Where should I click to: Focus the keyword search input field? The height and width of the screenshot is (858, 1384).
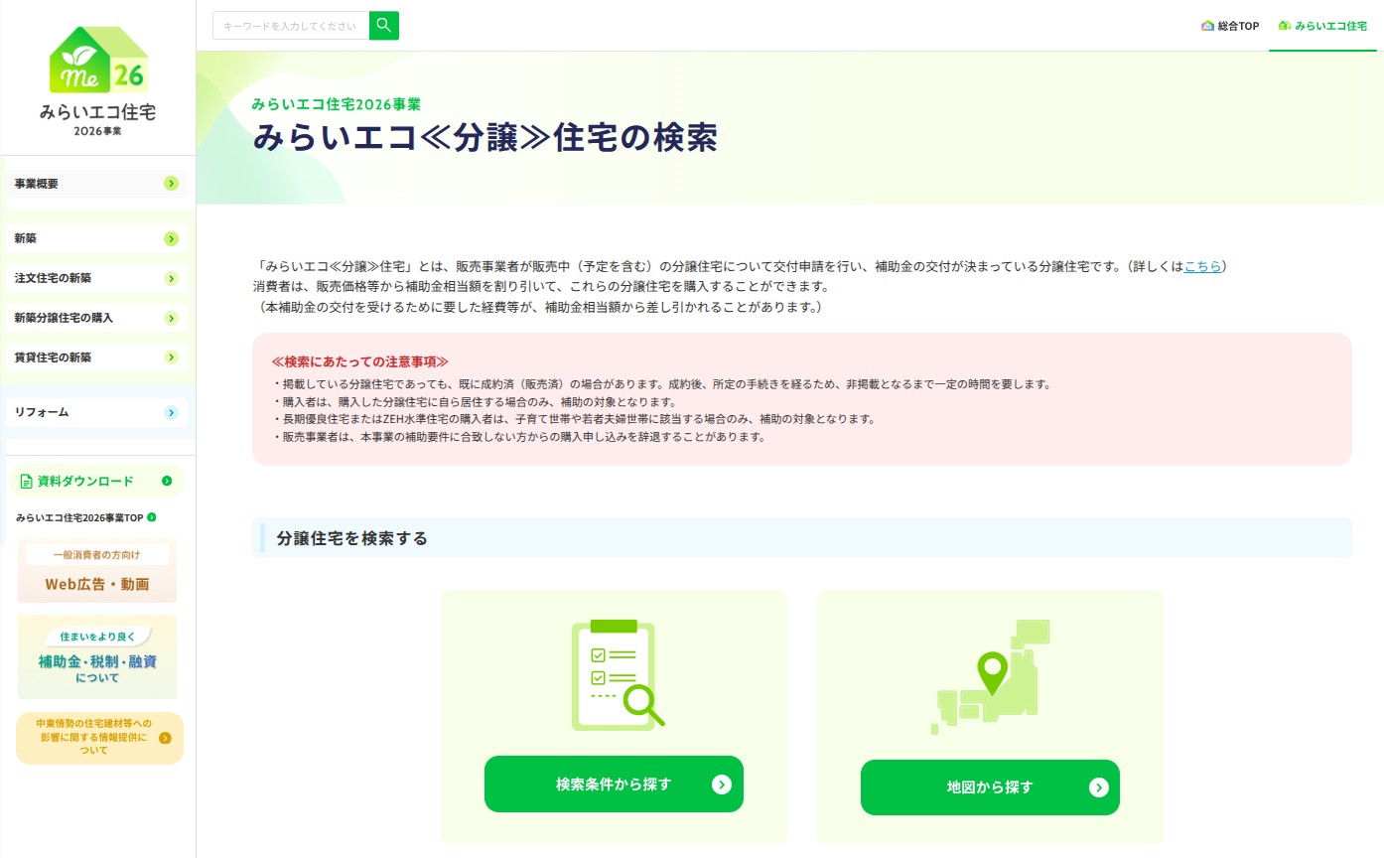(291, 26)
